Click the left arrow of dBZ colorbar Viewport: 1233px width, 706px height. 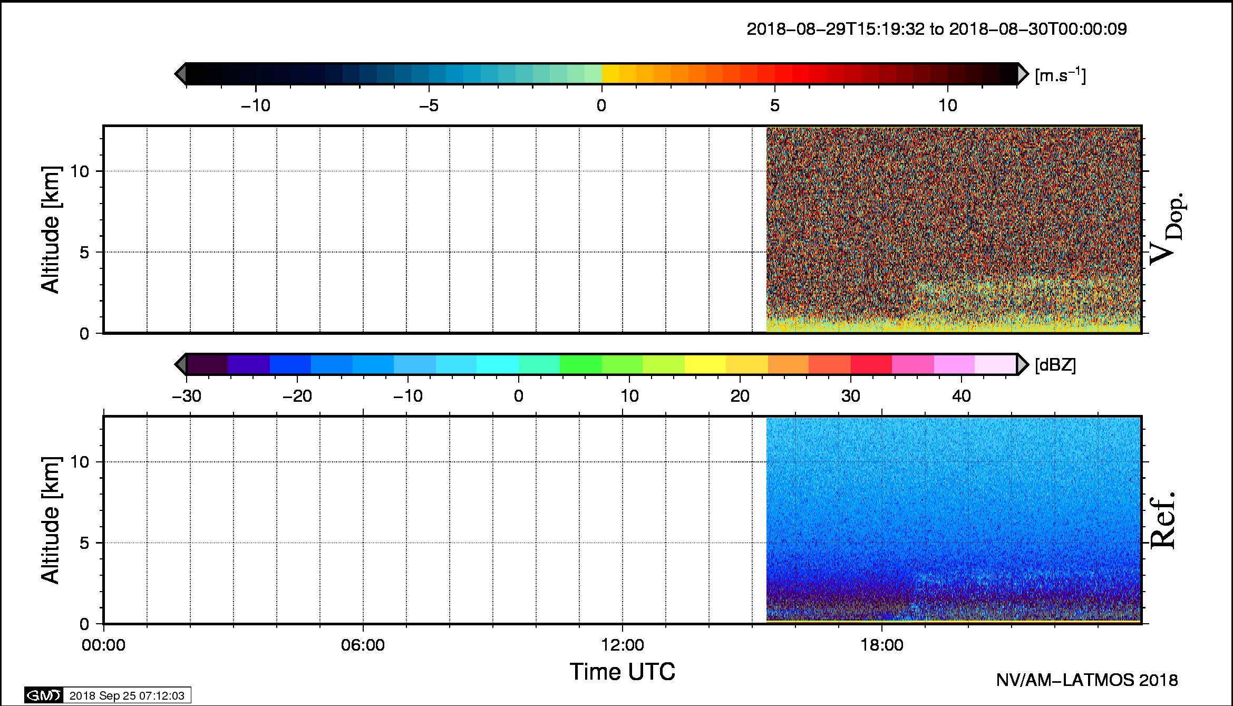point(180,364)
